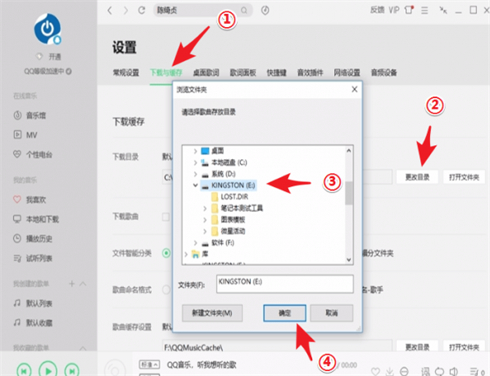Collapse 我创建的歌单 section arrow
This screenshot has width=490, height=376.
coord(82,284)
